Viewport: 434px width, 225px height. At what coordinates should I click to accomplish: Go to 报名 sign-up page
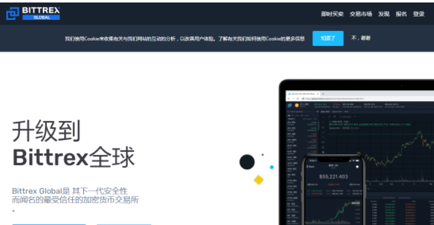[x=401, y=14]
